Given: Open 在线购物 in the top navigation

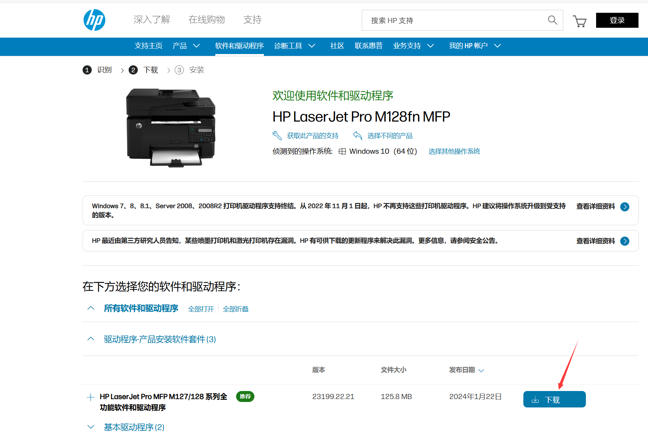Looking at the screenshot, I should coord(207,19).
